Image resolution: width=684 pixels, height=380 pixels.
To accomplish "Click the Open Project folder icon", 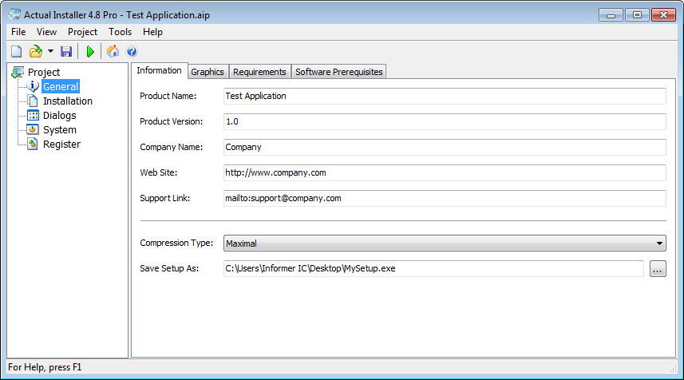I will tap(35, 51).
